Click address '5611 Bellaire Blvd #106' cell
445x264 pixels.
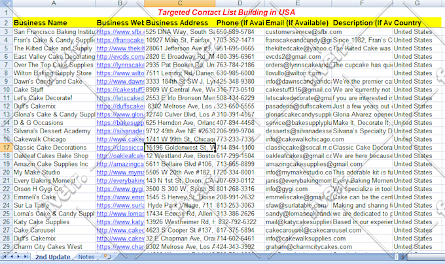coord(180,164)
